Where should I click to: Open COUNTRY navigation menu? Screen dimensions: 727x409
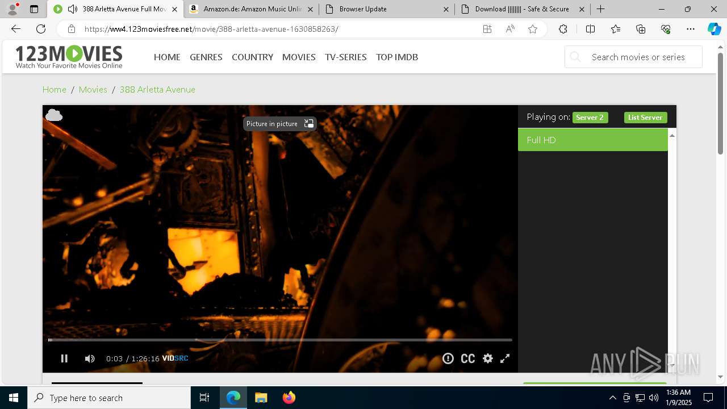point(252,57)
